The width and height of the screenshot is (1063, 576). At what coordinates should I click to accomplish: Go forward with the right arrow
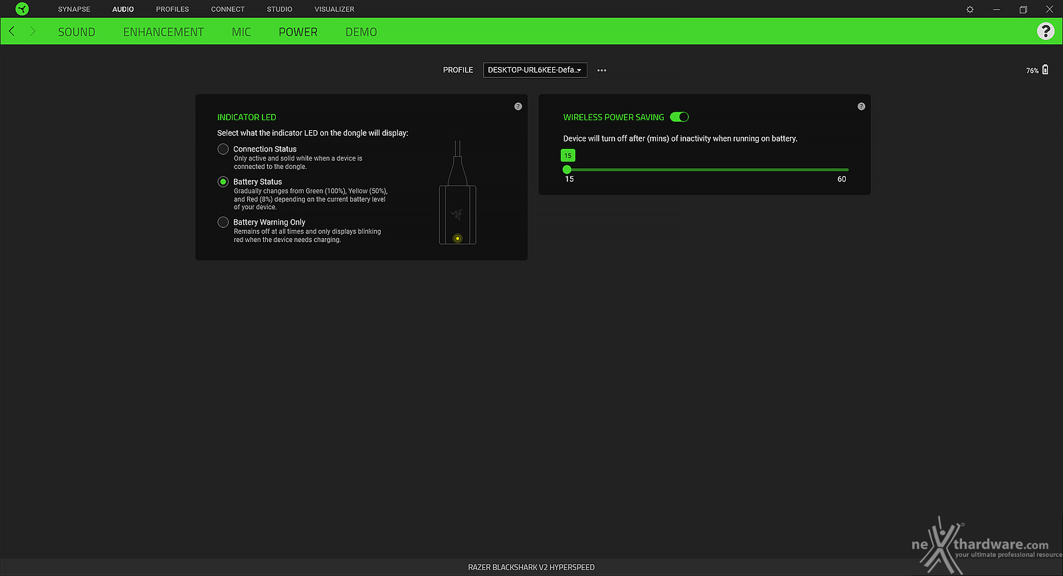[33, 31]
